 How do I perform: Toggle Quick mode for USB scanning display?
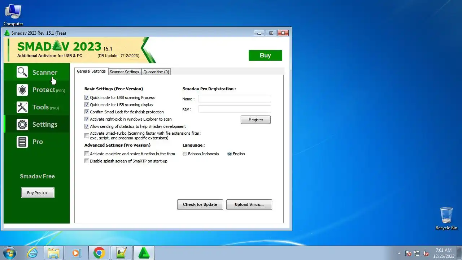pos(87,105)
